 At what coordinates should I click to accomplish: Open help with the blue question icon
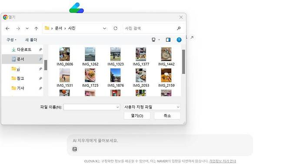click(179, 39)
